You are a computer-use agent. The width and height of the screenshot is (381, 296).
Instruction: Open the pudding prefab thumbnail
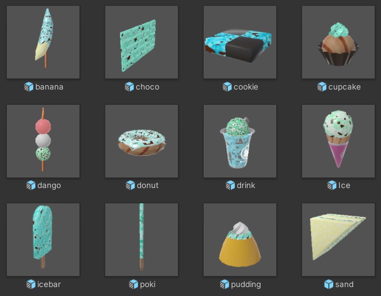[240, 240]
